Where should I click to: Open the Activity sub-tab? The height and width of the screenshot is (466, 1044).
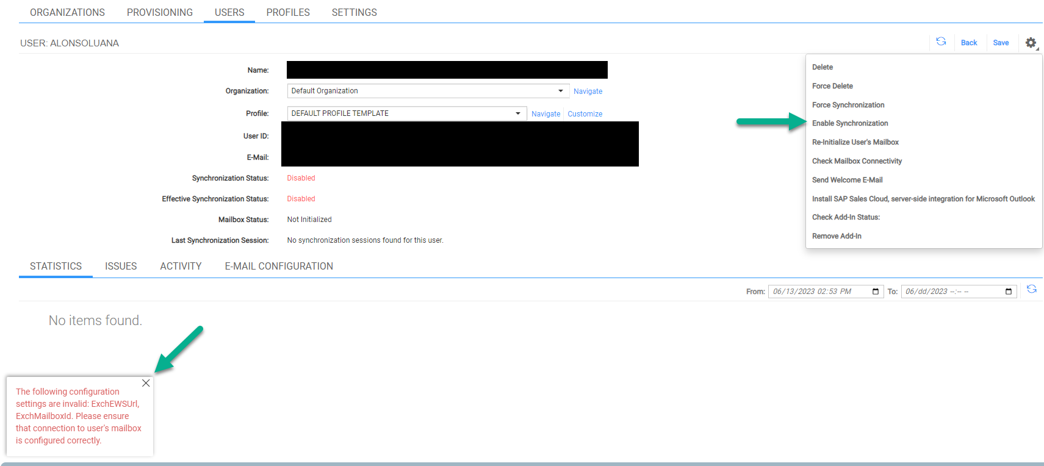click(x=181, y=267)
